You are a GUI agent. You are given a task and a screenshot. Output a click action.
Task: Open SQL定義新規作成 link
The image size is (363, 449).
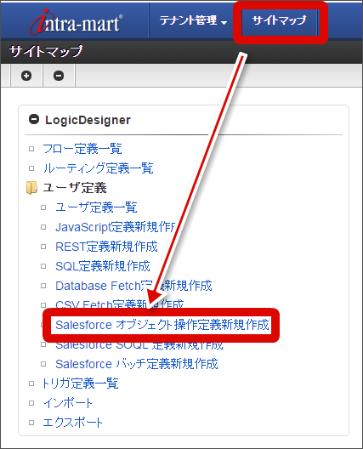(x=103, y=266)
